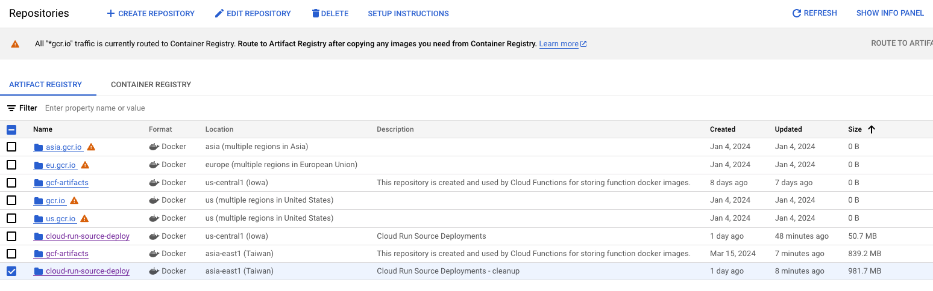Click the Route to Artifact Registry banner button

[x=902, y=43]
